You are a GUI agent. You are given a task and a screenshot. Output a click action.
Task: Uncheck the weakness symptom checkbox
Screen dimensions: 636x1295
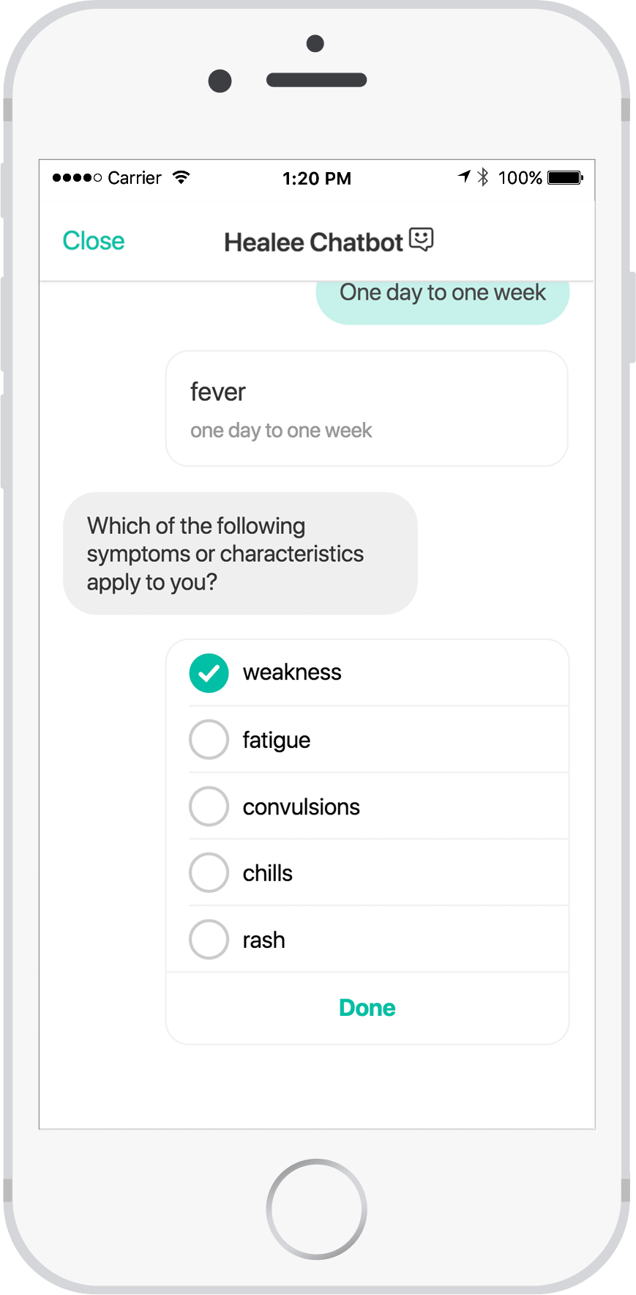click(209, 673)
